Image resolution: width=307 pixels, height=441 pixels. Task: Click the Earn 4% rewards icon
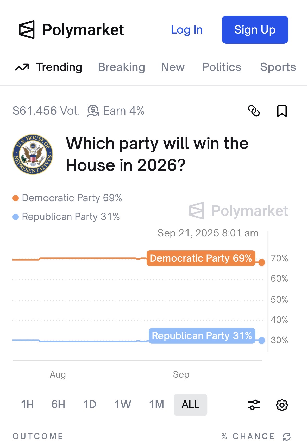coord(93,111)
